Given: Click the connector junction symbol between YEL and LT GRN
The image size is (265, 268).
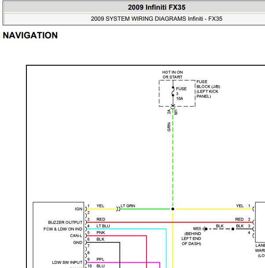Looking at the screenshot, I should pos(118,209).
